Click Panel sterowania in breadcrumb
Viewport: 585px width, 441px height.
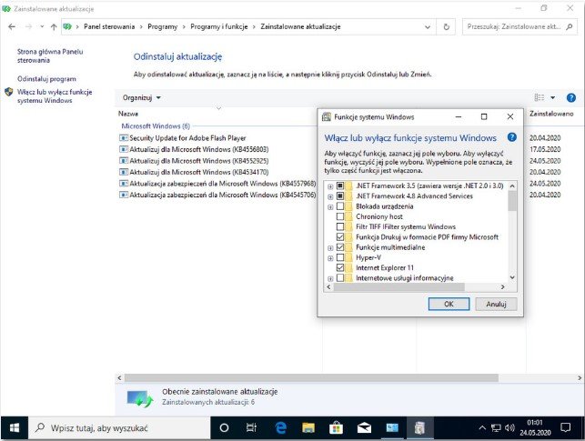(109, 27)
